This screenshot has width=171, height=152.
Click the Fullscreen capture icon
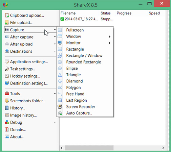click(60, 30)
